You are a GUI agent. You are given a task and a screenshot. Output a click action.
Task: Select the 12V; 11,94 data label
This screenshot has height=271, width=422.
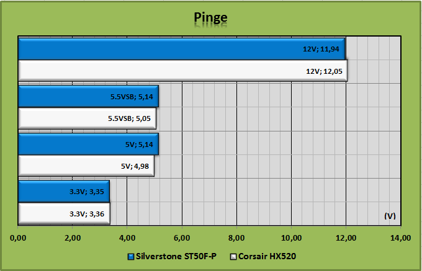click(x=321, y=49)
